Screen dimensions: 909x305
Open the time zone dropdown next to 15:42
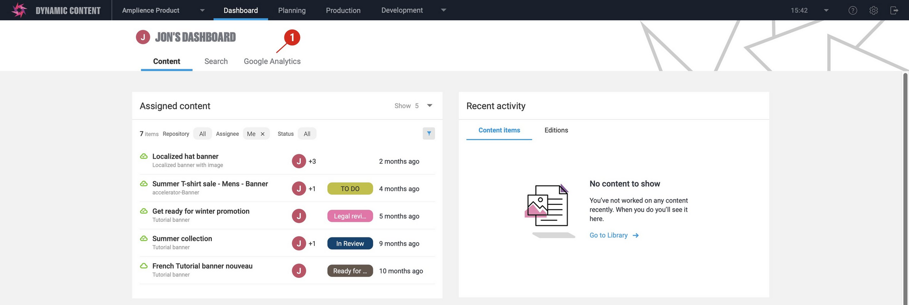coord(826,10)
